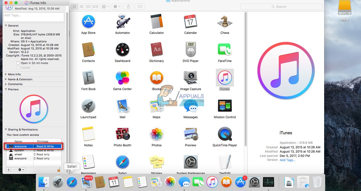This screenshot has height=191, width=361.
Task: Click Add Tags link in the info pane
Action: (287, 160)
